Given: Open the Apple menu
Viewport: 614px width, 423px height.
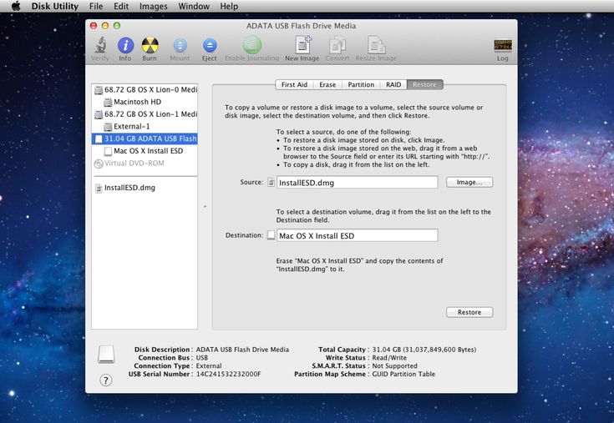Looking at the screenshot, I should 16,6.
